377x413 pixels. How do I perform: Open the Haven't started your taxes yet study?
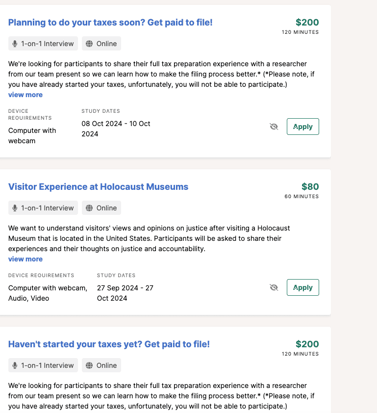point(109,344)
